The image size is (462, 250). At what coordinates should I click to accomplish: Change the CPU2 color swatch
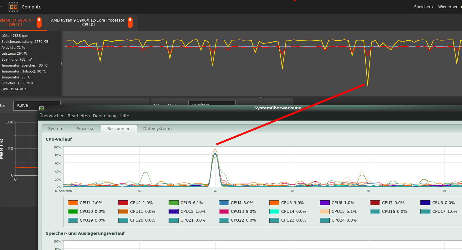point(123,203)
